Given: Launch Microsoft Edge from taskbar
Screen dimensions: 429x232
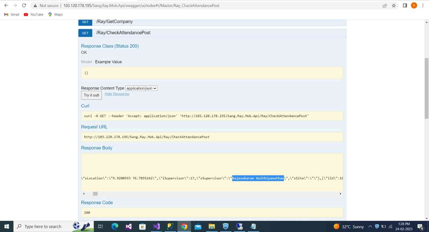Looking at the screenshot, I should tap(115, 226).
